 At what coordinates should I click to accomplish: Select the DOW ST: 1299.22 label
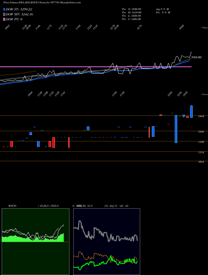click(19, 9)
